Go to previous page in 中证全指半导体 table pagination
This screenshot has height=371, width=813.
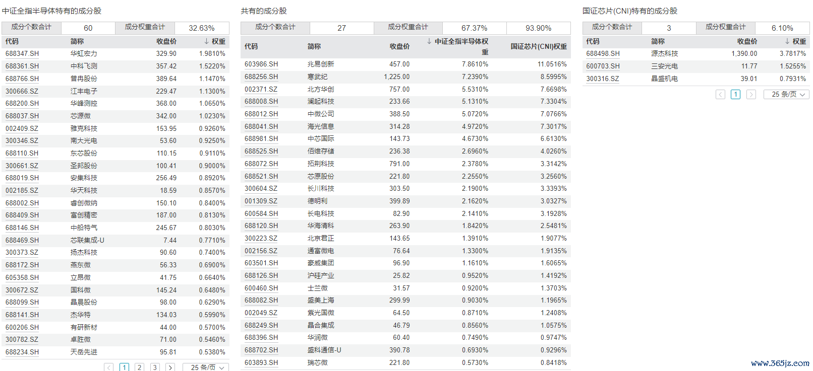click(109, 367)
